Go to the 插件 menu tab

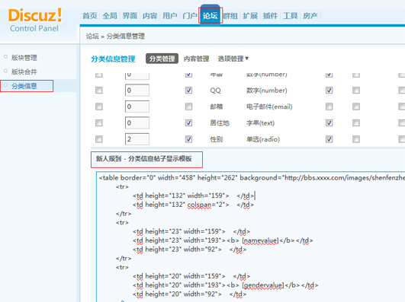point(270,16)
